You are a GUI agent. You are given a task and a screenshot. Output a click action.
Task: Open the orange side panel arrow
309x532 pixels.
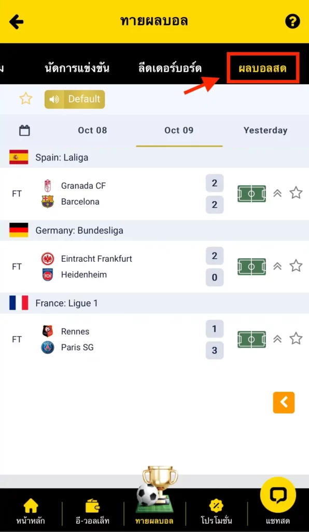tap(284, 403)
